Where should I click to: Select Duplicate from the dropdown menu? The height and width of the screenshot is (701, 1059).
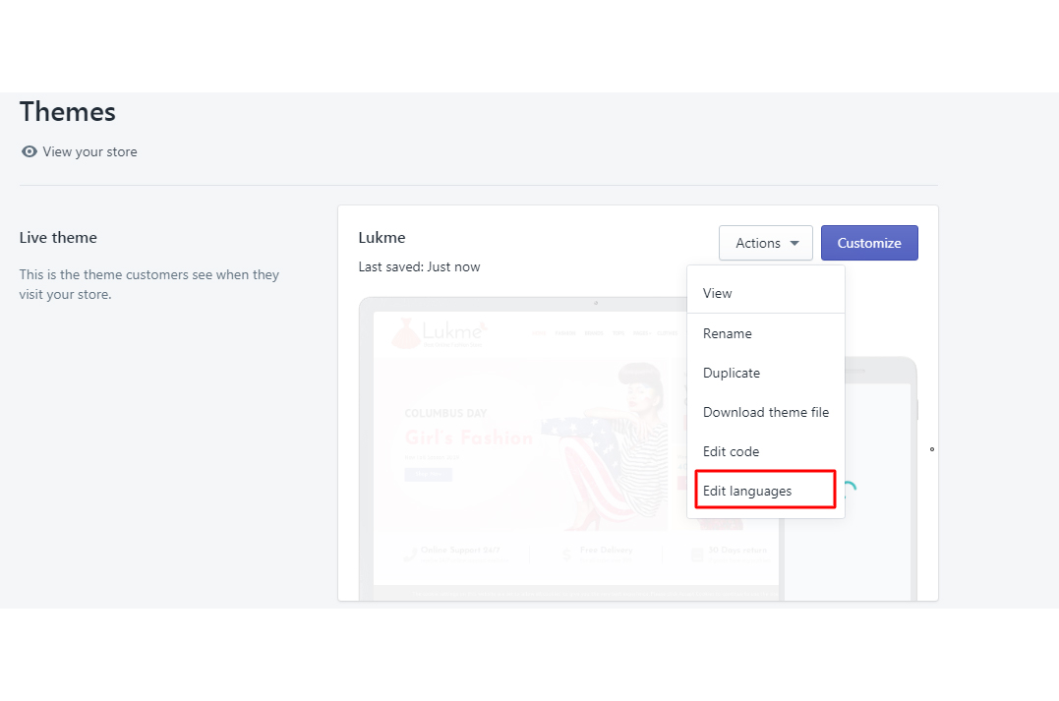point(732,373)
